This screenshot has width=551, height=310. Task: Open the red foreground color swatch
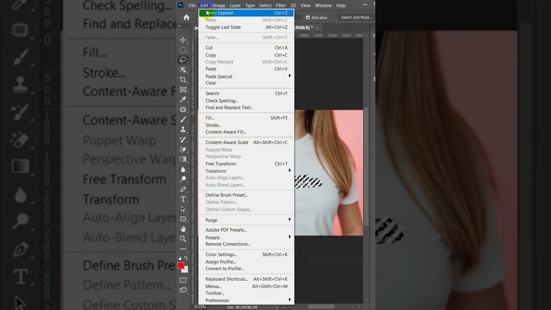click(x=181, y=266)
